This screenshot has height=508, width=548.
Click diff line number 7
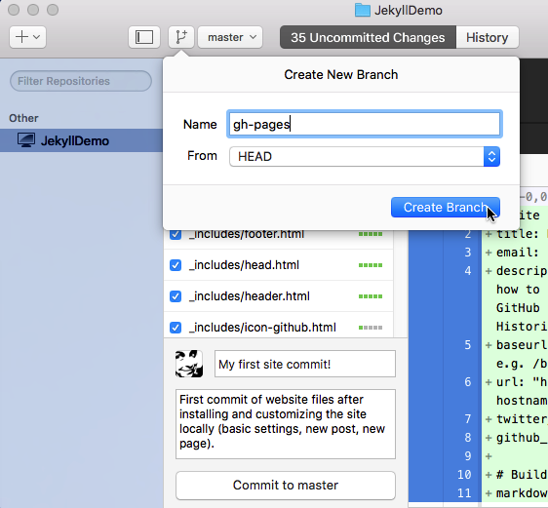click(468, 419)
